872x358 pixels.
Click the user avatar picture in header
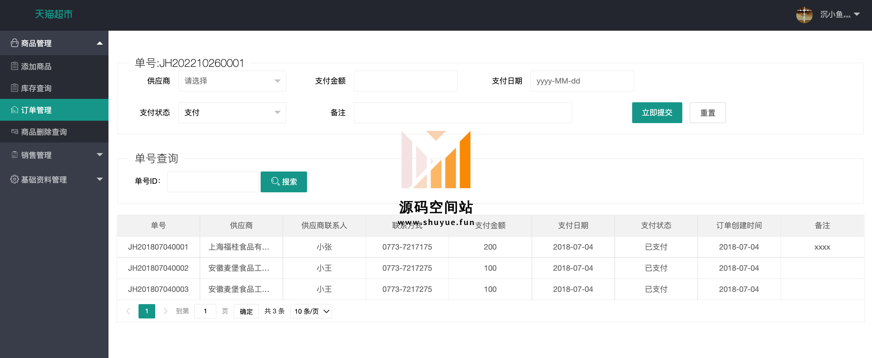coord(804,15)
